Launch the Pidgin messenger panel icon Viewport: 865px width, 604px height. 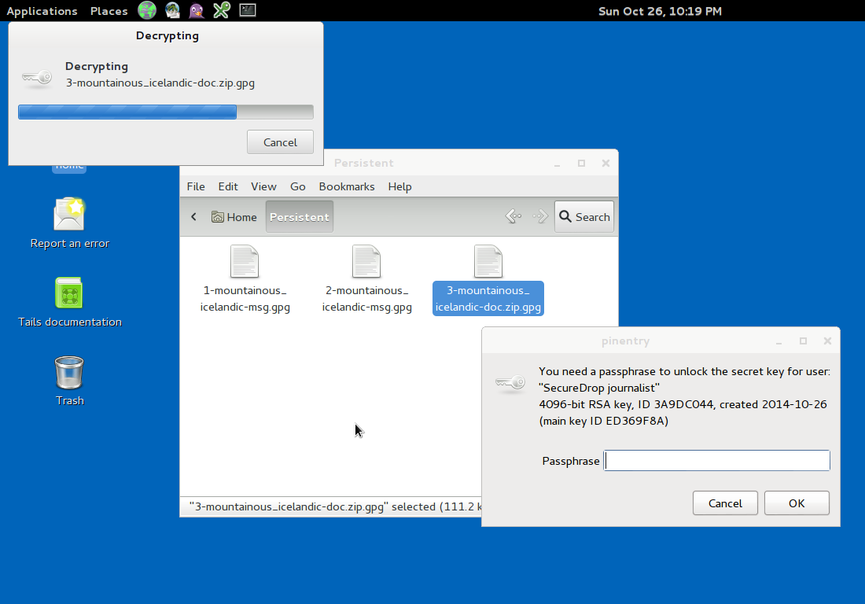(x=197, y=10)
